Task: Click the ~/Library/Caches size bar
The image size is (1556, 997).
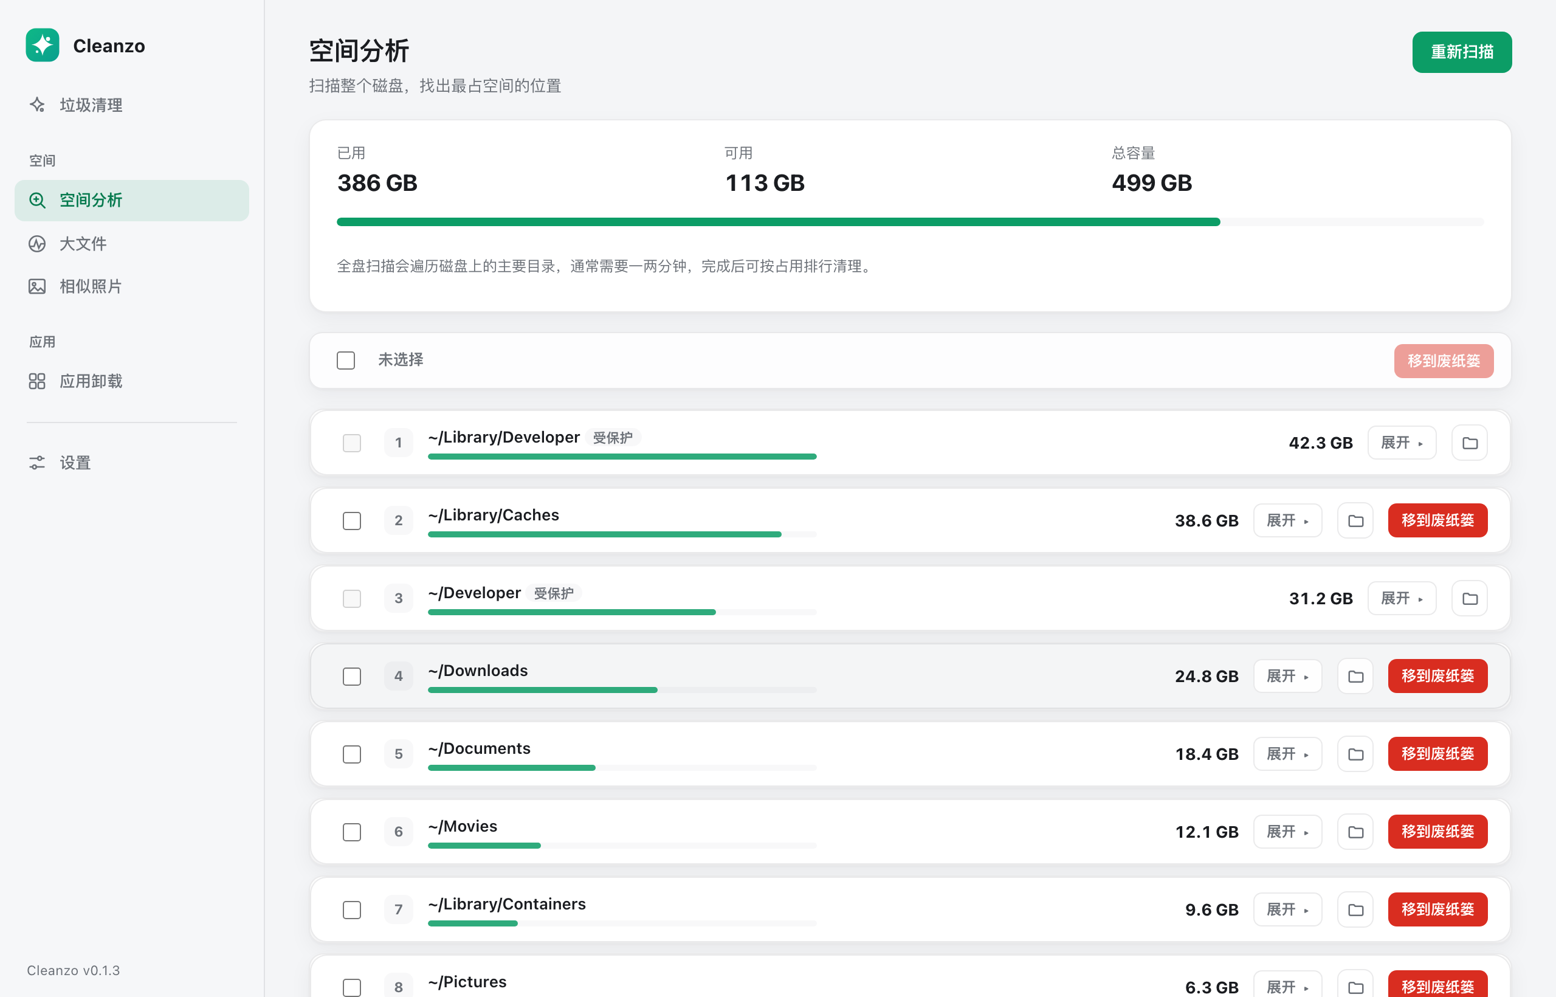Action: (x=622, y=535)
